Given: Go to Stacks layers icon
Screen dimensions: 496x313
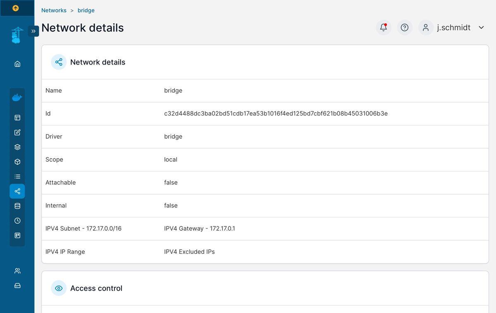Looking at the screenshot, I should 17,147.
